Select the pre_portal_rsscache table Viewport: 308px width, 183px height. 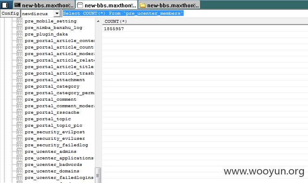click(x=52, y=112)
